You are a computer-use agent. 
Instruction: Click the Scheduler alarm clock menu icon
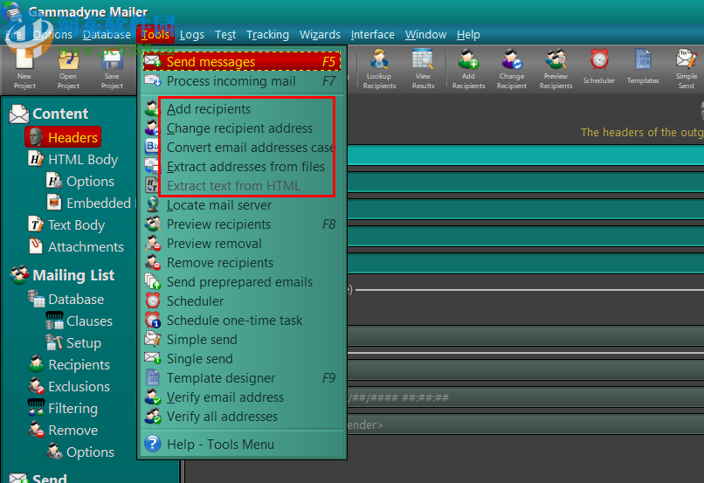pyautogui.click(x=153, y=300)
